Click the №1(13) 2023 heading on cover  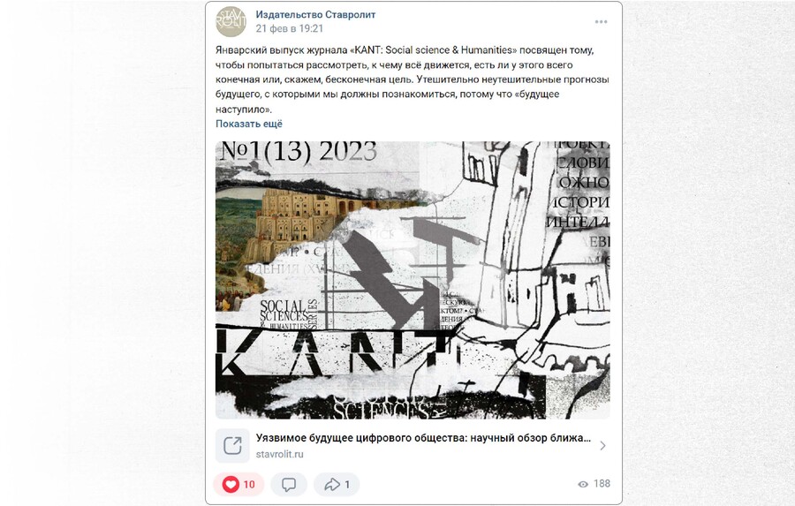[x=299, y=152]
